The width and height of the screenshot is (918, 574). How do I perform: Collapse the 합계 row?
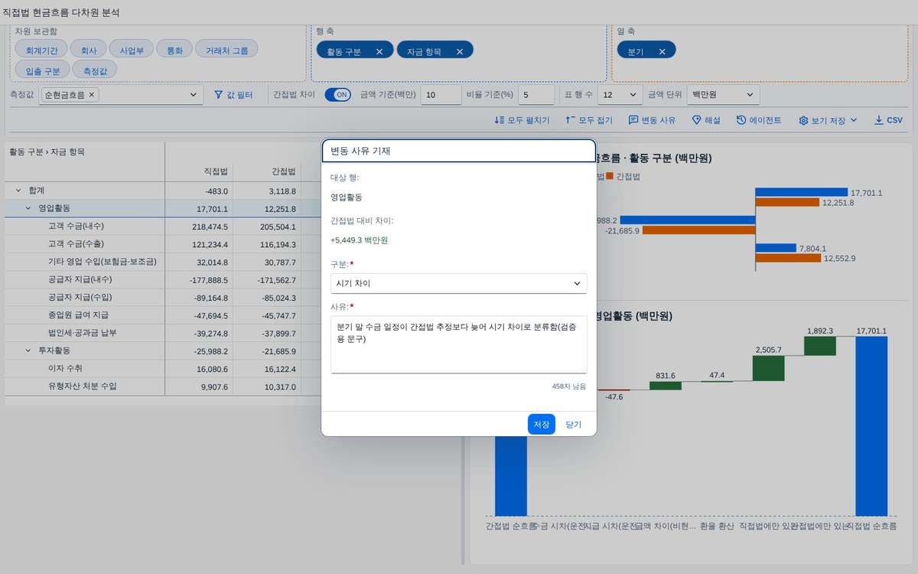[18, 190]
